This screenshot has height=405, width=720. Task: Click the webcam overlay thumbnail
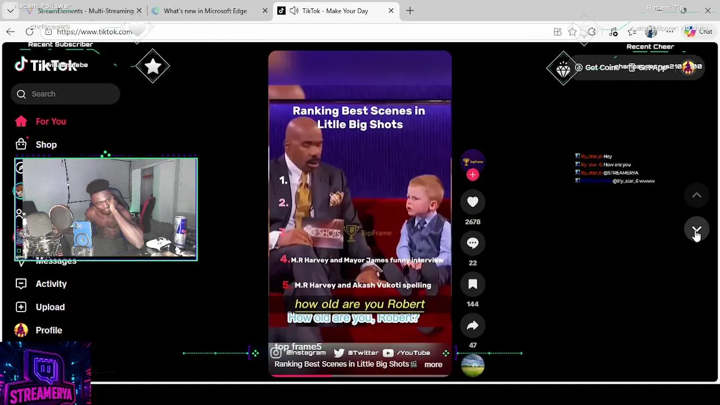(x=106, y=209)
